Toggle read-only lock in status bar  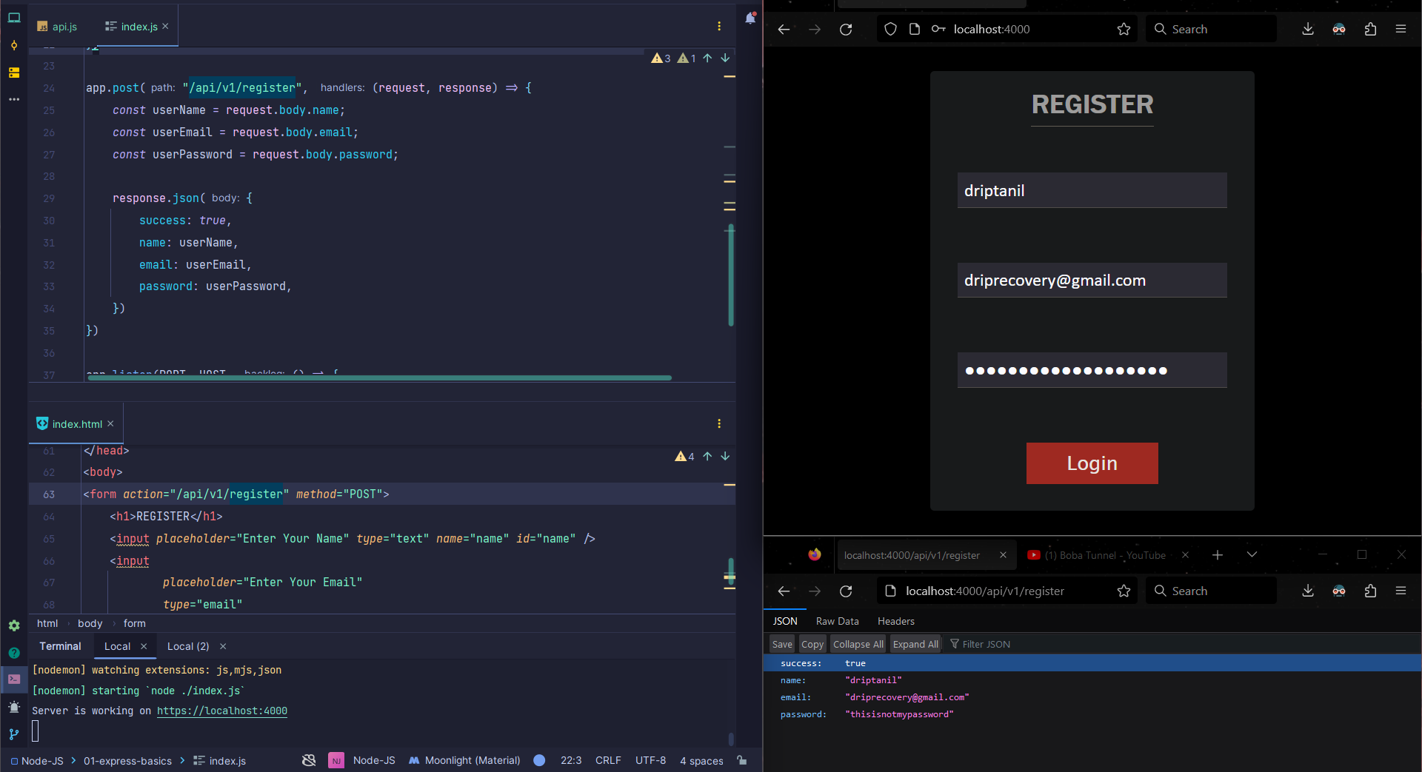pyautogui.click(x=742, y=760)
